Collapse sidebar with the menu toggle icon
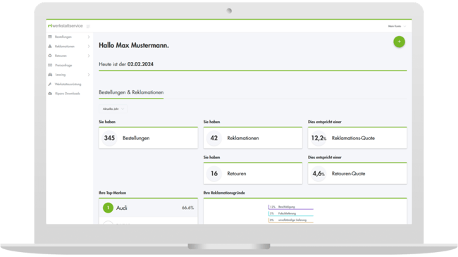The width and height of the screenshot is (458, 257). 88,26
